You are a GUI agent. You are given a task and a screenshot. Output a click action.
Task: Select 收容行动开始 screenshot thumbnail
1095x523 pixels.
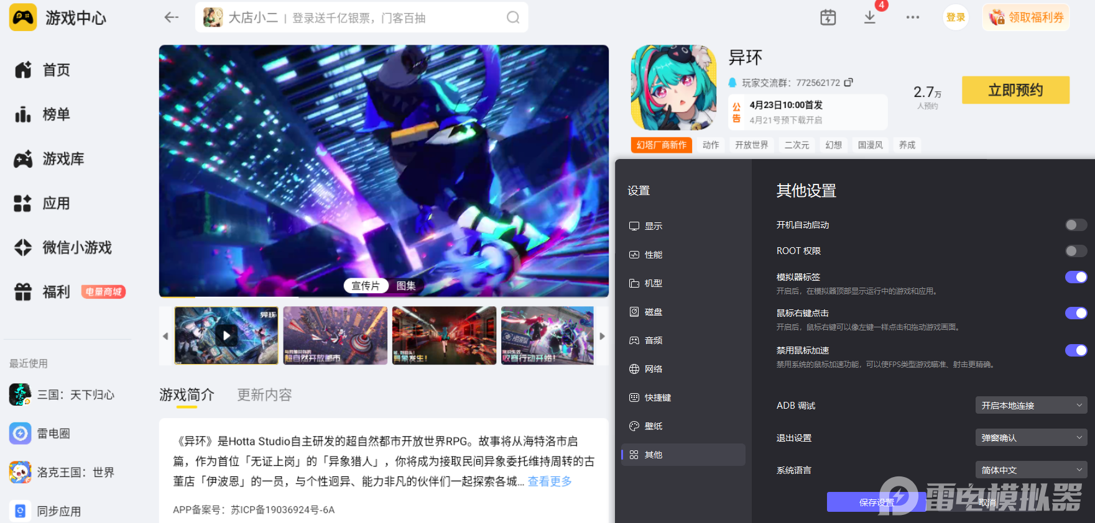(x=547, y=335)
